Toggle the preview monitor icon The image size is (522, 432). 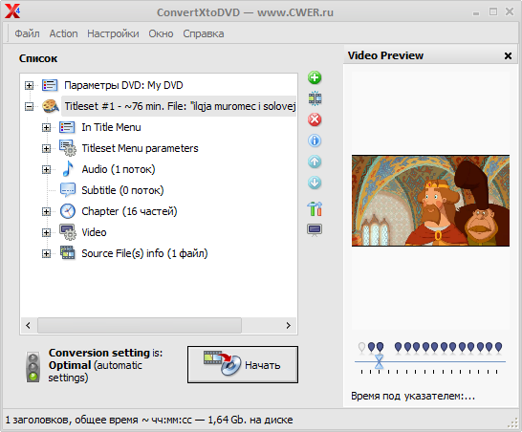point(315,230)
